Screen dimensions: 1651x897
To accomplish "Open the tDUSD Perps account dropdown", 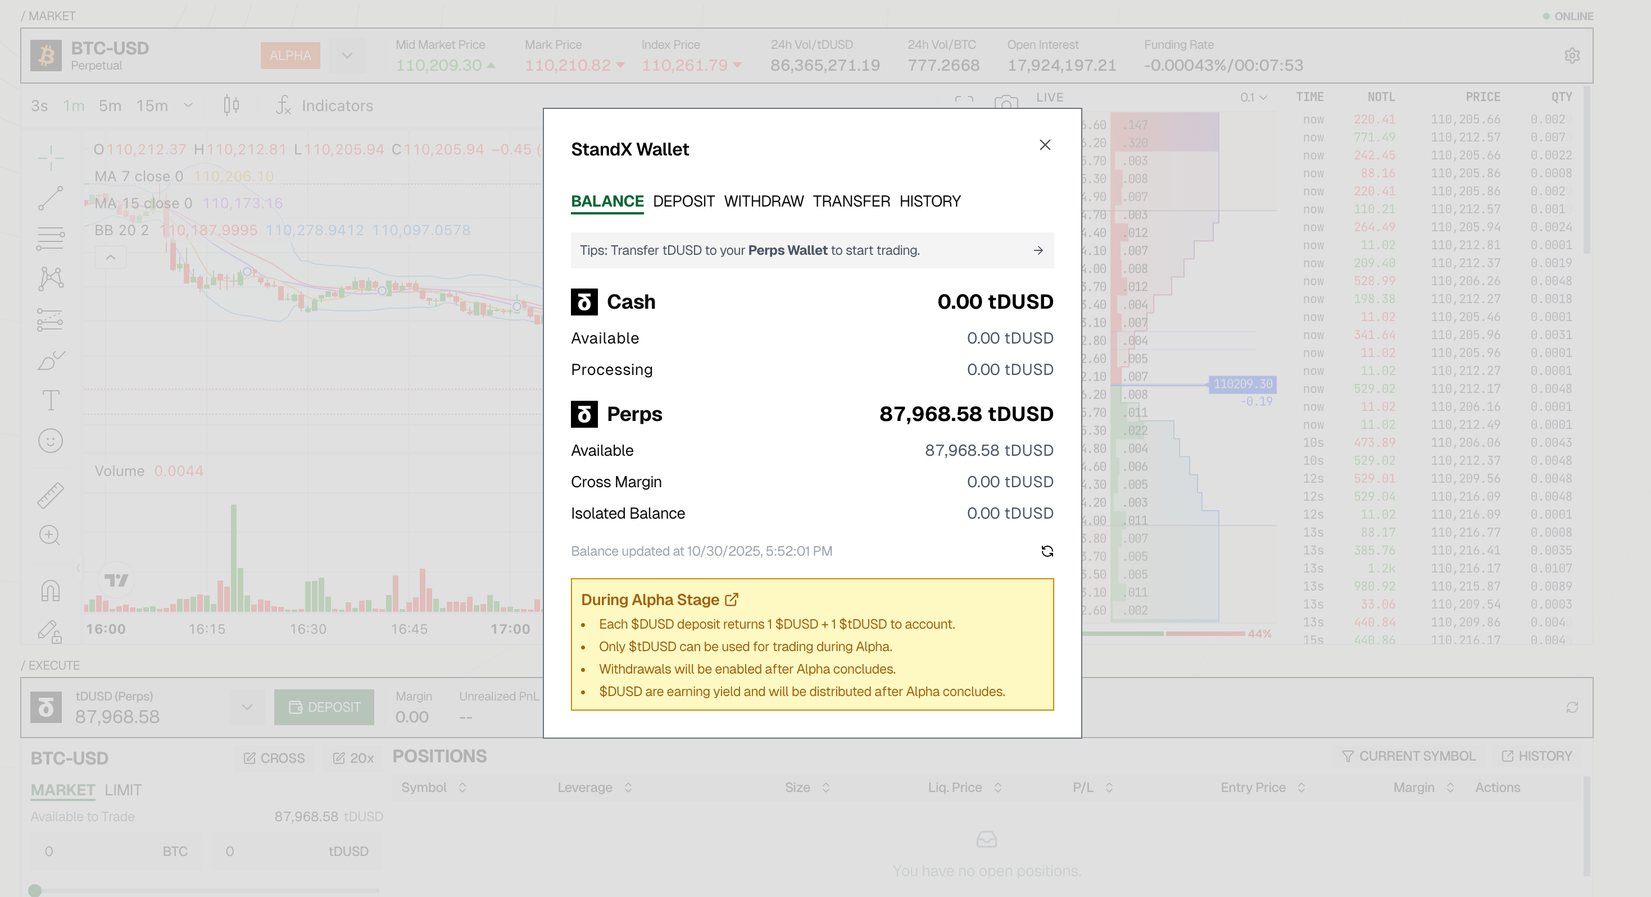I will (247, 707).
